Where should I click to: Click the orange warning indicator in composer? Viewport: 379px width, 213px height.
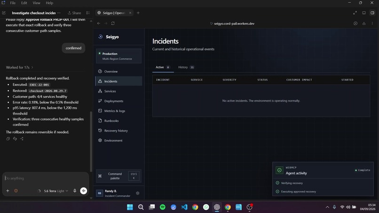pos(16,191)
